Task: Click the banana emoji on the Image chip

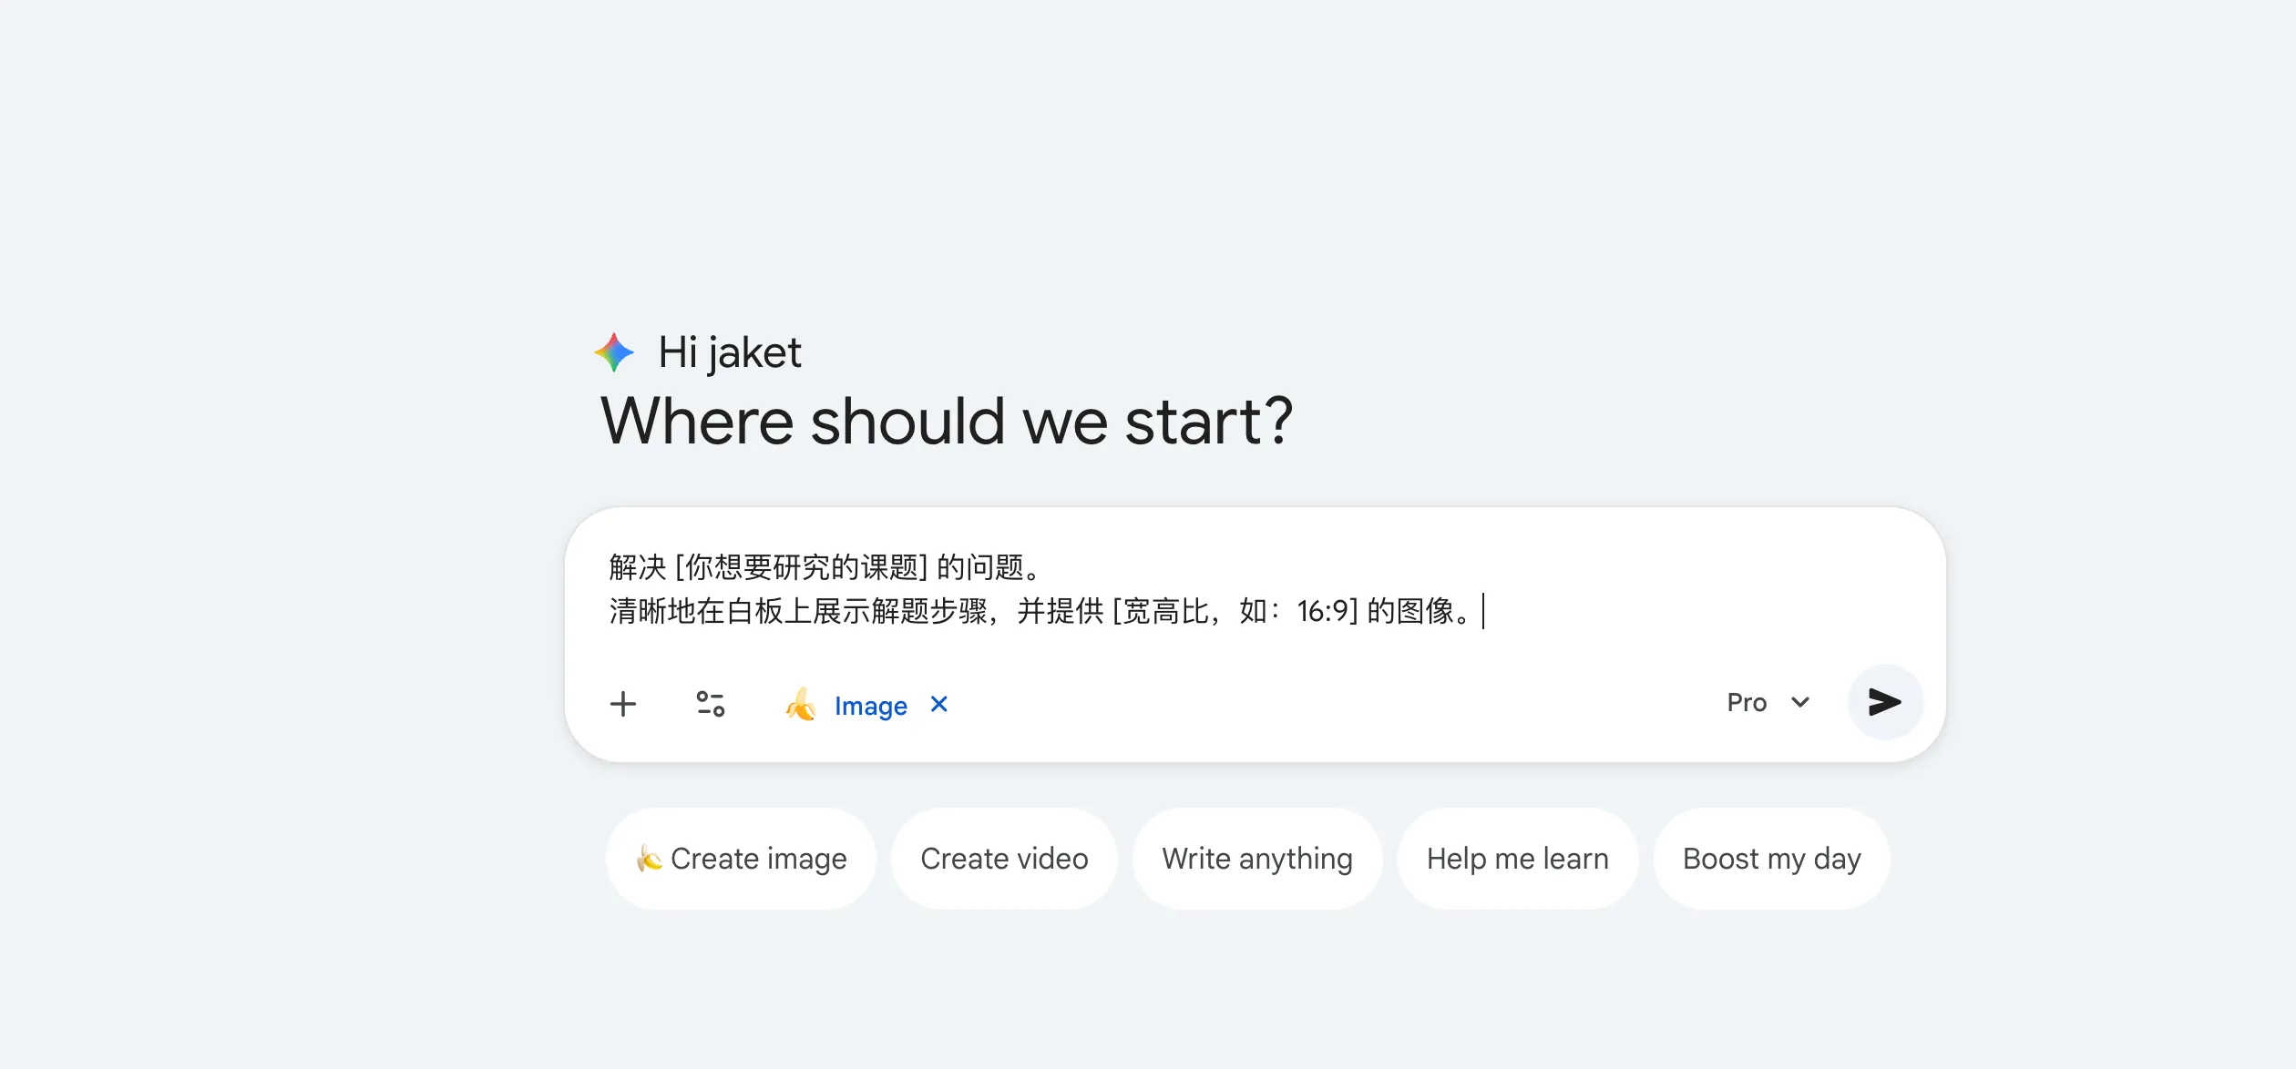Action: pyautogui.click(x=800, y=706)
